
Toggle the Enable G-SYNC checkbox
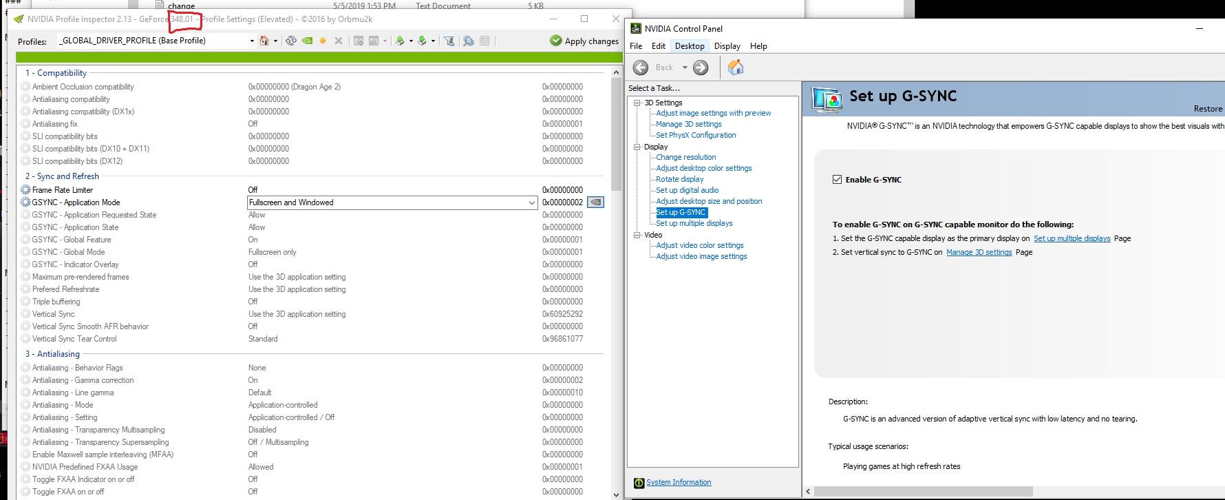click(x=837, y=180)
